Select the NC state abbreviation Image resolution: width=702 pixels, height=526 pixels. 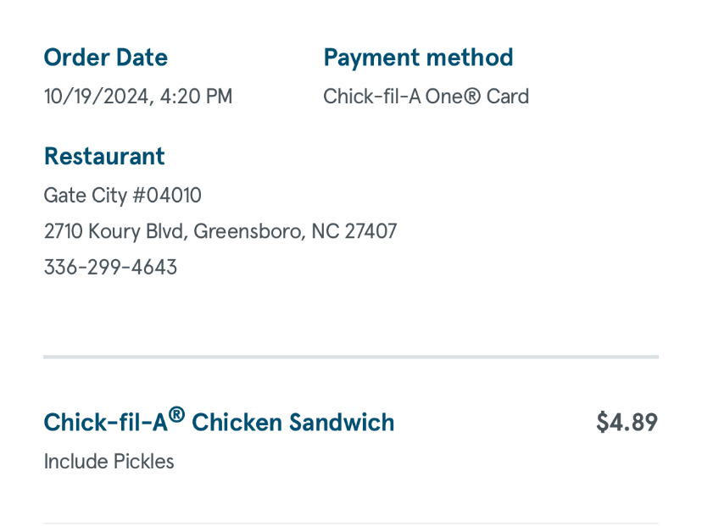(325, 231)
